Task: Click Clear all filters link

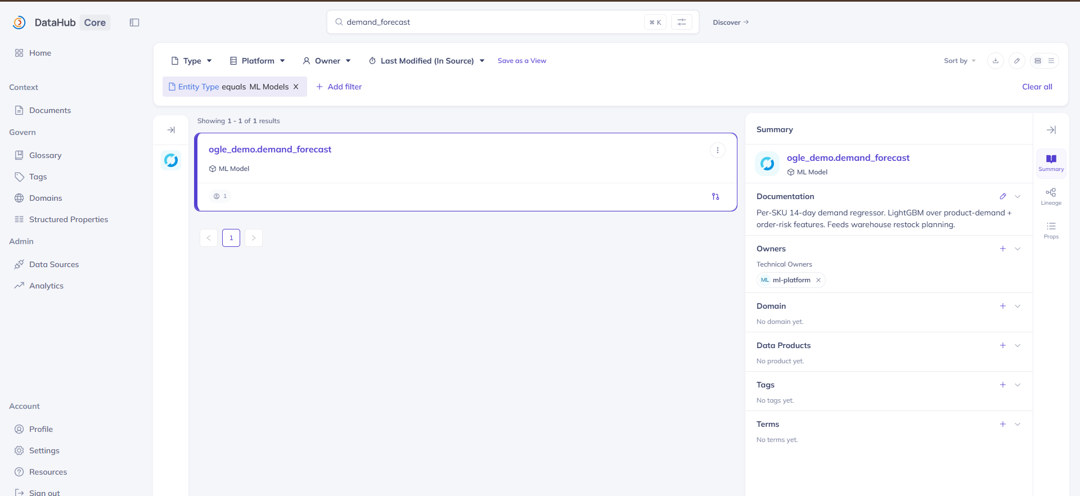Action: click(x=1037, y=87)
